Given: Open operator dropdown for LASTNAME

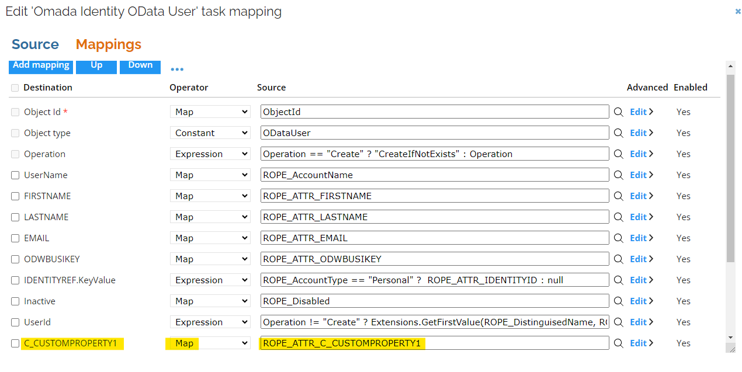Looking at the screenshot, I should click(x=210, y=217).
